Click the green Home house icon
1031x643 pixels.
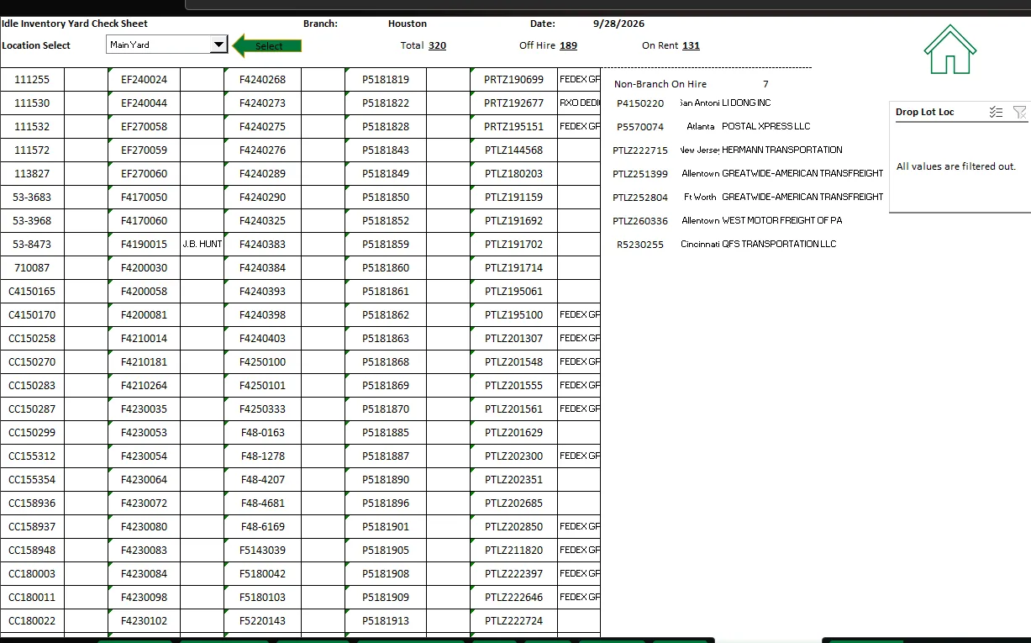[949, 50]
